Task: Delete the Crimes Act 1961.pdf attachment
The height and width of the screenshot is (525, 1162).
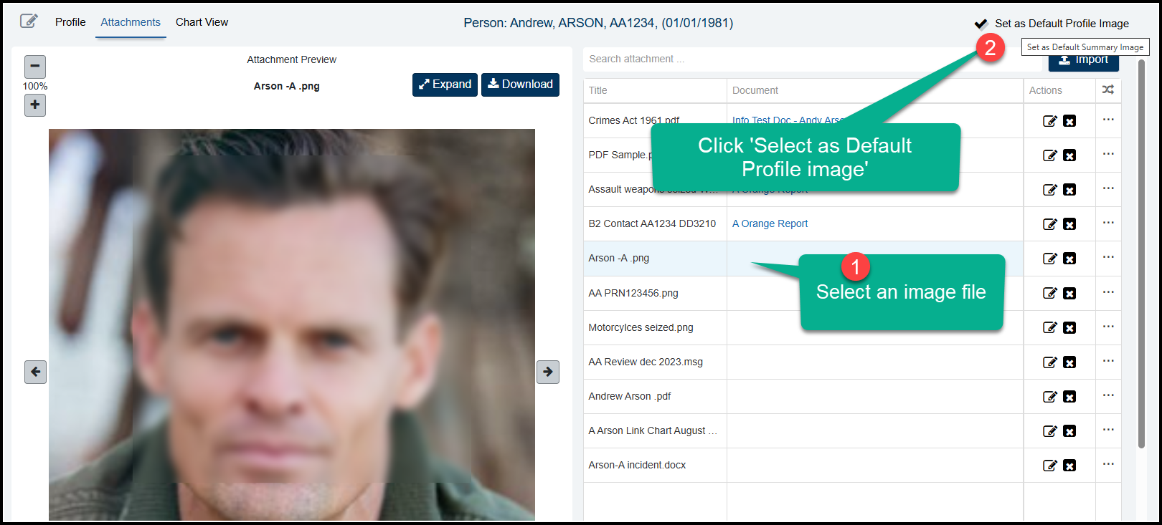Action: (x=1069, y=121)
